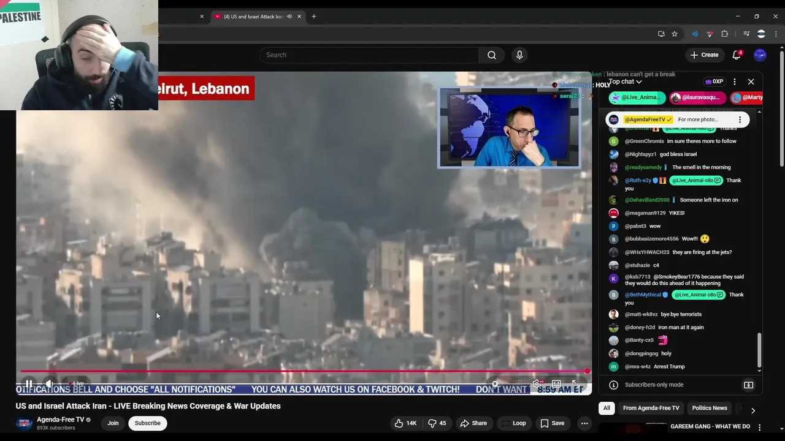Open a new browser tab
This screenshot has height=441, width=785.
click(x=314, y=17)
